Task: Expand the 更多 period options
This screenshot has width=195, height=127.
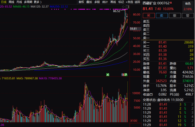Action: coord(38,2)
